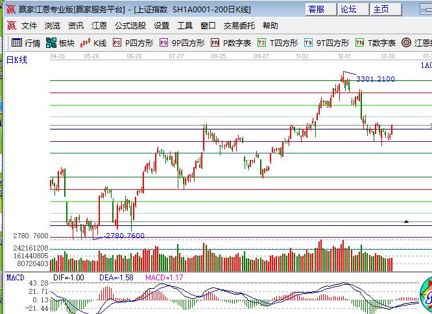The width and height of the screenshot is (432, 314).
Task: Expand the 交易委托 menu
Action: pyautogui.click(x=239, y=26)
